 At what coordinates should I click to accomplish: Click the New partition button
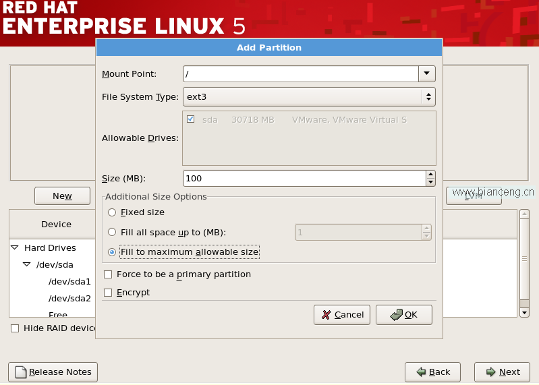click(62, 196)
